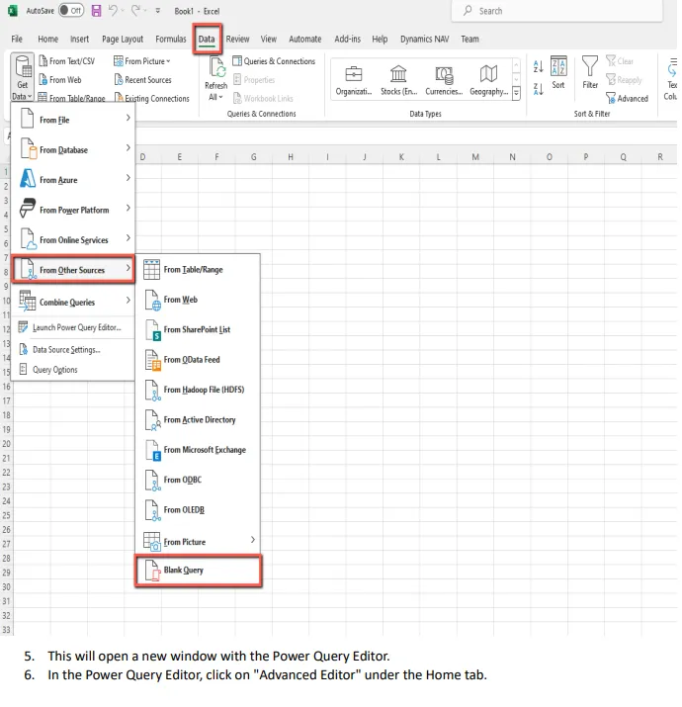
Task: Select column header H
Action: coord(291,157)
